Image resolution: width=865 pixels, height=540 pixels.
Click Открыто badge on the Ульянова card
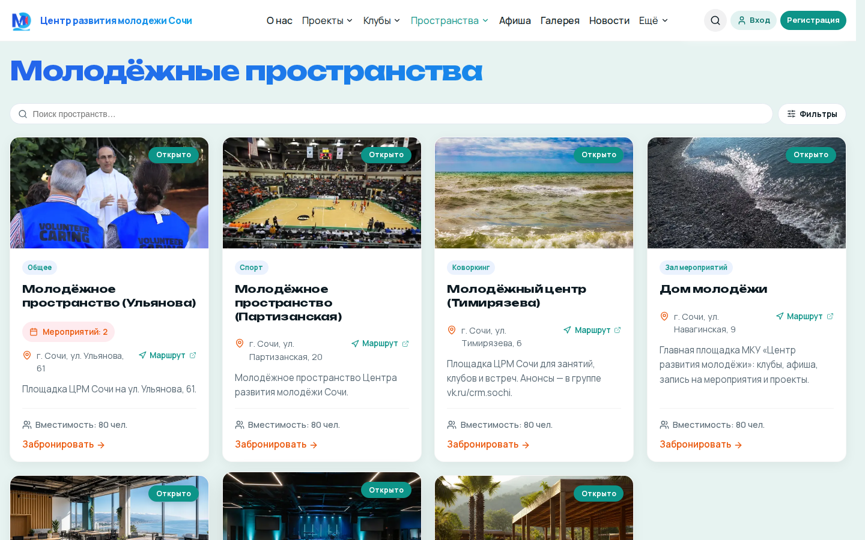174,155
